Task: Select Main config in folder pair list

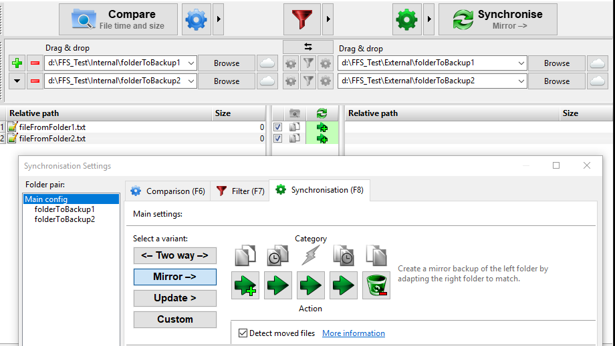Action: pos(71,199)
